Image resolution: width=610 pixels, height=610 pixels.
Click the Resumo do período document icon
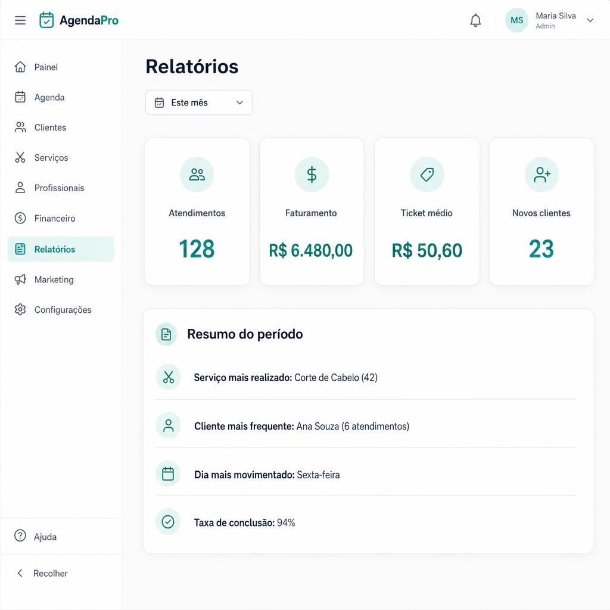click(166, 334)
